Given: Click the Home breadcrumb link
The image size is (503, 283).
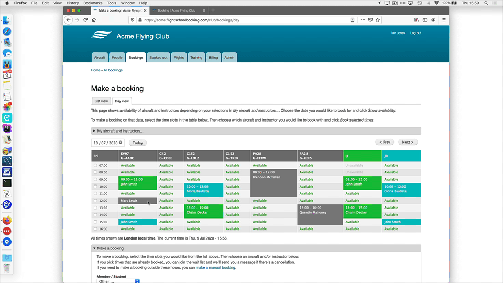Looking at the screenshot, I should coord(95,70).
